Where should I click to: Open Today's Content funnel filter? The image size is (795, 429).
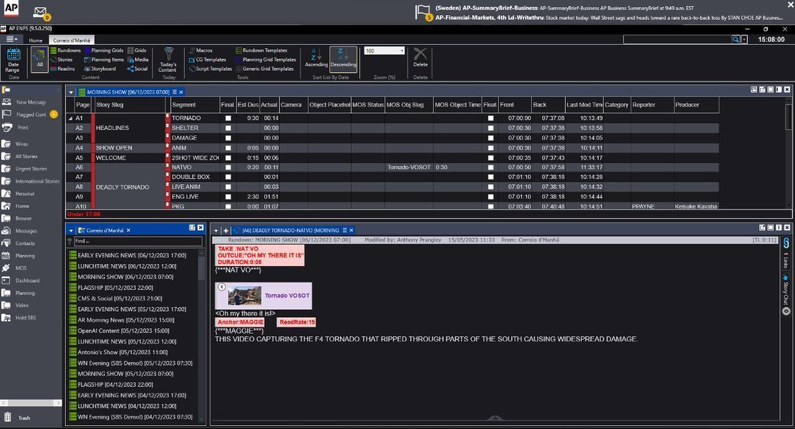pyautogui.click(x=168, y=60)
